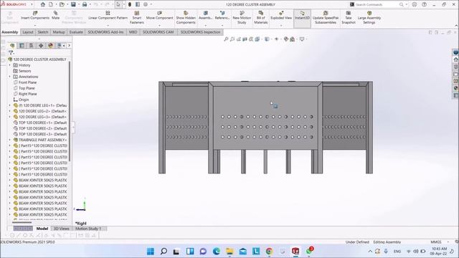Open the Move Component dropdown arrow
This screenshot has height=258, width=459.
click(159, 26)
